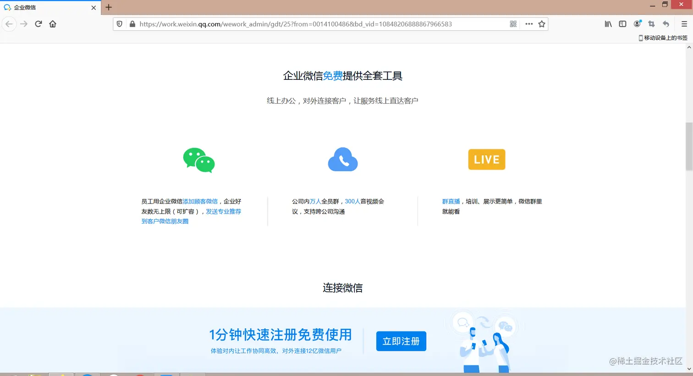Image resolution: width=693 pixels, height=376 pixels.
Task: Open the 群直播 link
Action: pos(451,201)
